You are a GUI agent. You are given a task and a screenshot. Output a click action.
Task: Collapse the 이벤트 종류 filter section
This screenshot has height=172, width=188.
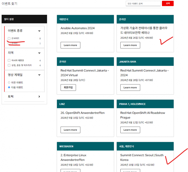(39, 31)
